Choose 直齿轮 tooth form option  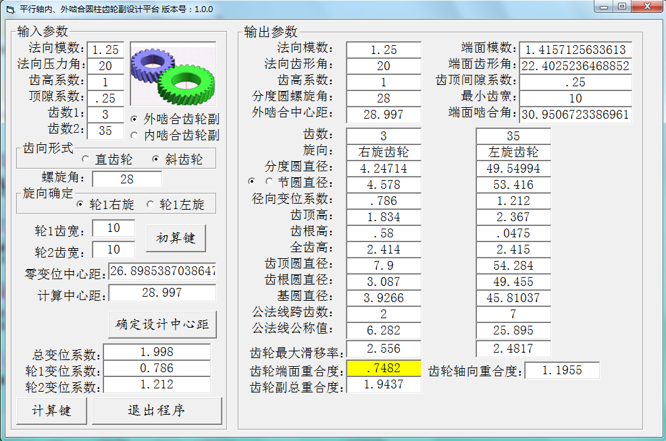coord(107,159)
